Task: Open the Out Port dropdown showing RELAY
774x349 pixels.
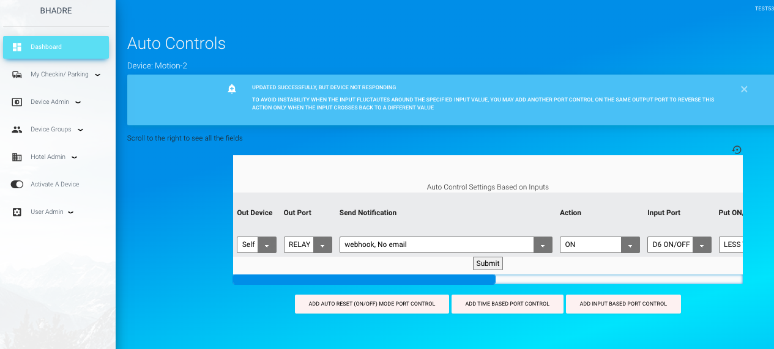Action: tap(308, 244)
